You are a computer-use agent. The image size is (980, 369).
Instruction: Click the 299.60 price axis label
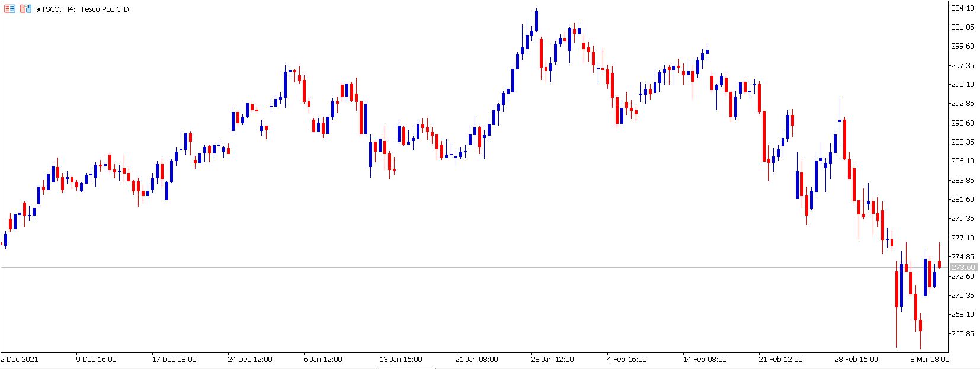point(963,46)
